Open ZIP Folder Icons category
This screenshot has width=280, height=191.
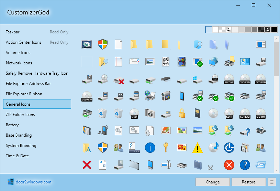pyautogui.click(x=37, y=115)
